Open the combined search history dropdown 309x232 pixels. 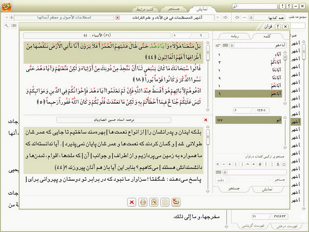[225, 172]
